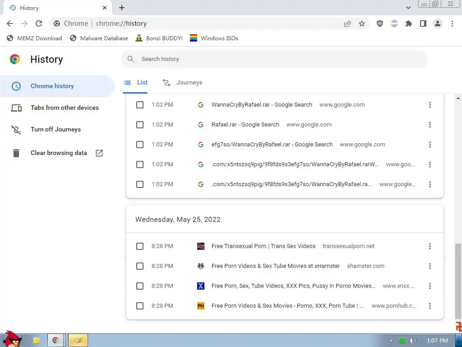Screen dimensions: 462x347
Task: Open actions menu for WannaCryByRafael.rar Google Search
Action: (430, 105)
